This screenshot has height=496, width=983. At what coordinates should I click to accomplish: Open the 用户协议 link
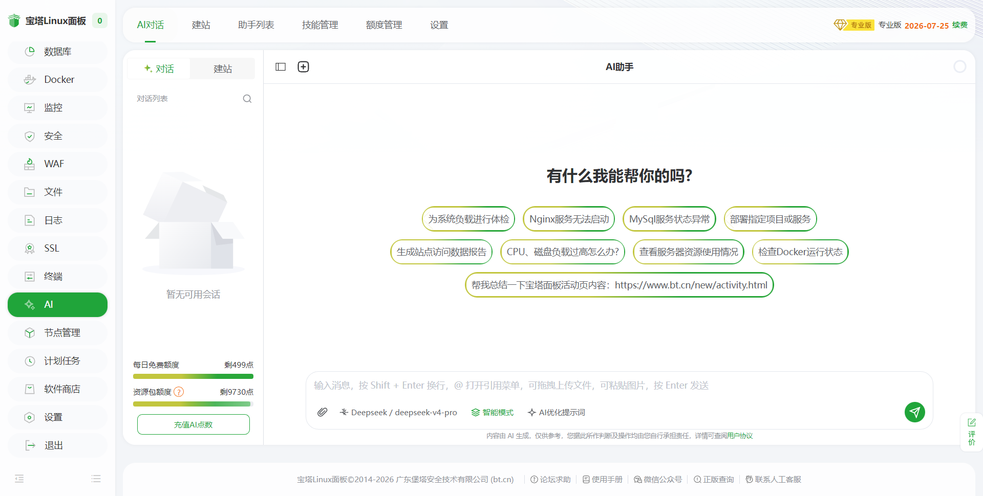[740, 436]
